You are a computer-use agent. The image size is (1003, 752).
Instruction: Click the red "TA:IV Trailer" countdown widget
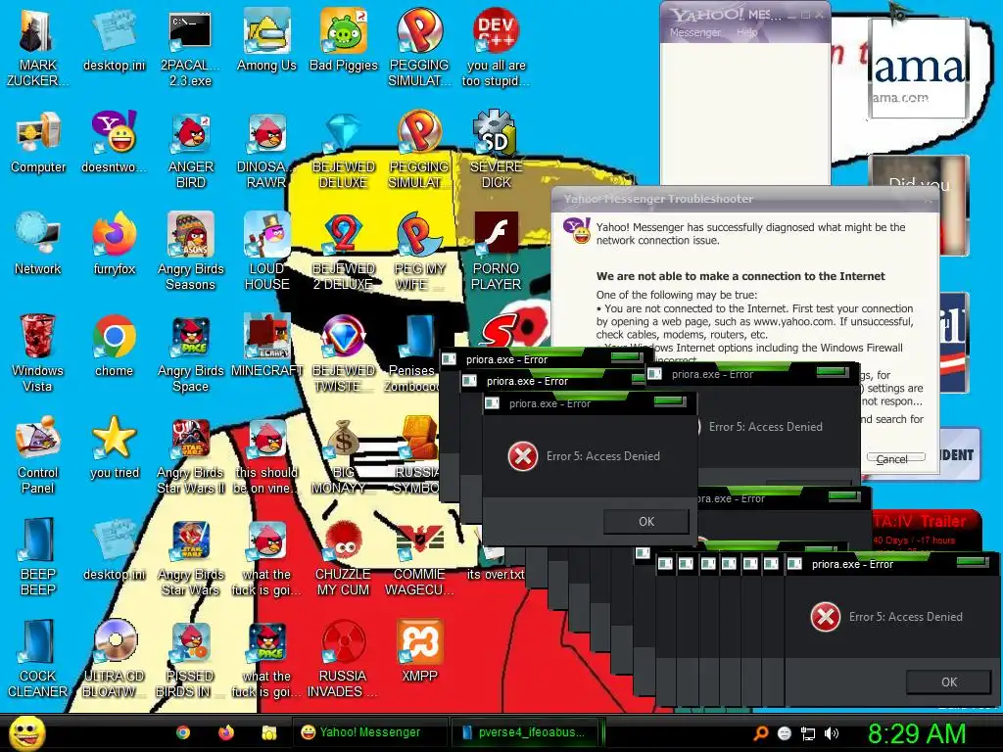pyautogui.click(x=927, y=530)
